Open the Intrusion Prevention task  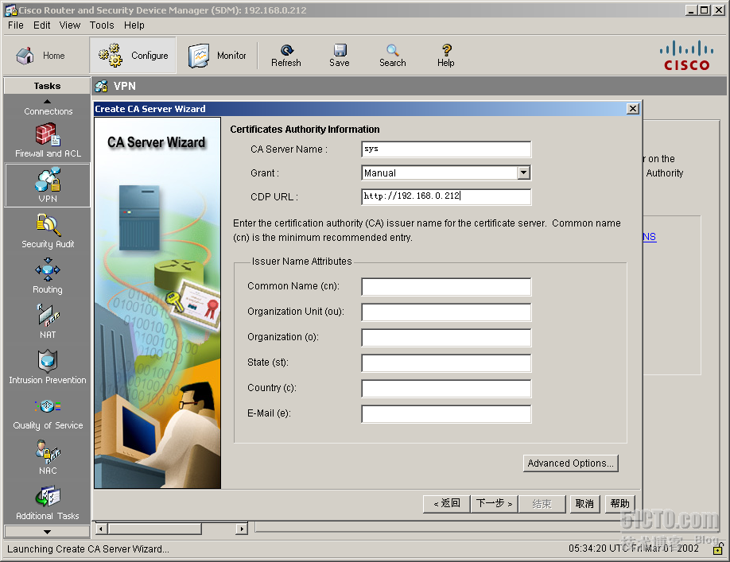tap(48, 367)
